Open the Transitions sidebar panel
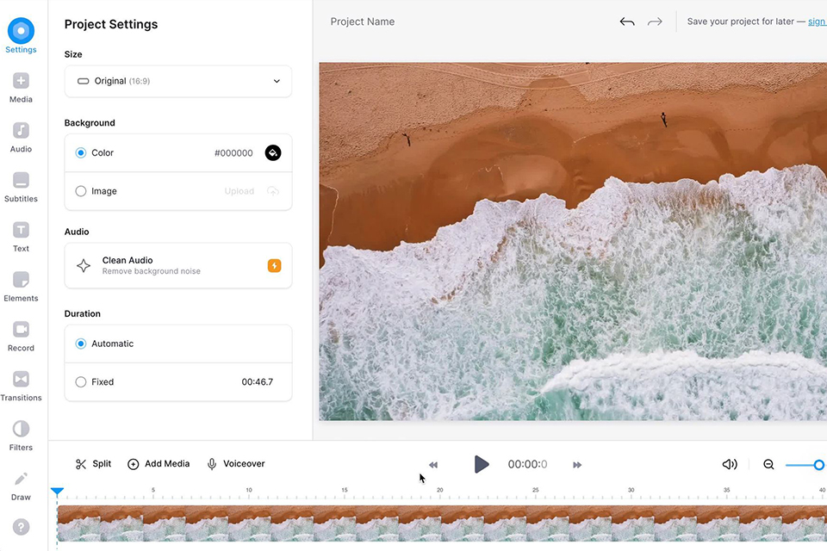 [x=21, y=386]
